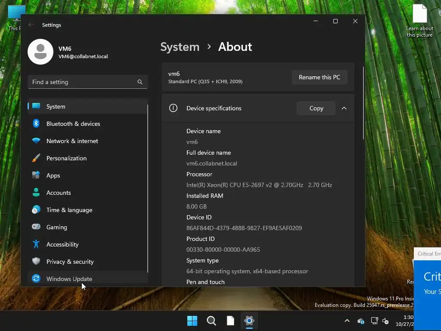Open Personalization settings page
This screenshot has height=331, width=441.
[88, 158]
